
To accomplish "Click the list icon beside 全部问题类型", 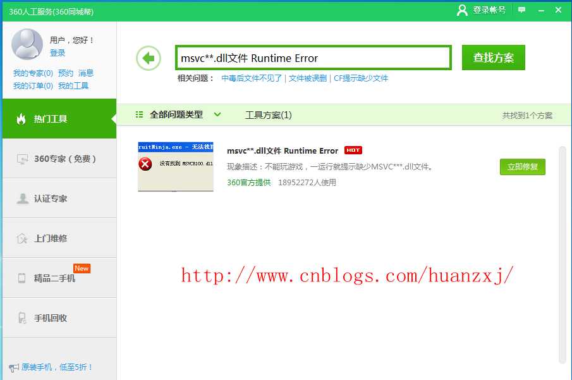I will click(139, 114).
